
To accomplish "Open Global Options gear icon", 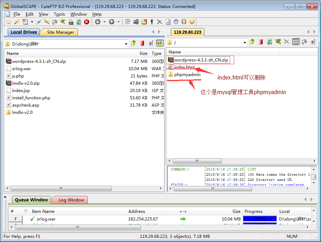I will pos(176,22).
